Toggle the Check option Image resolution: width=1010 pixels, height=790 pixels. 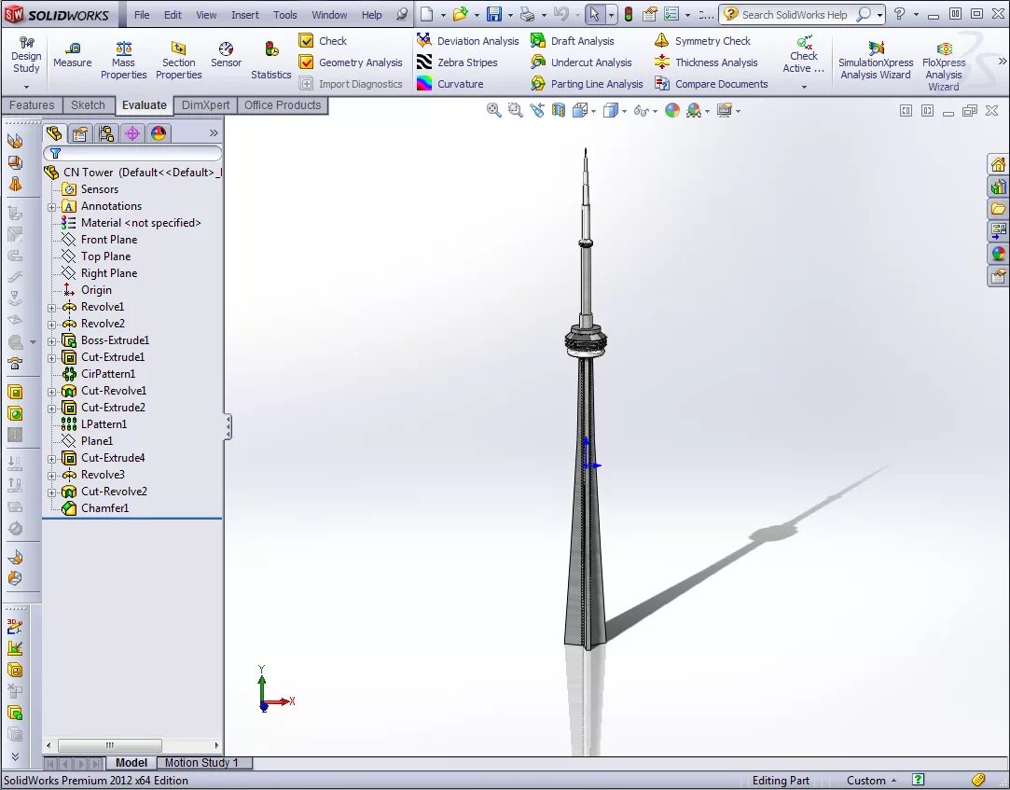pyautogui.click(x=324, y=41)
